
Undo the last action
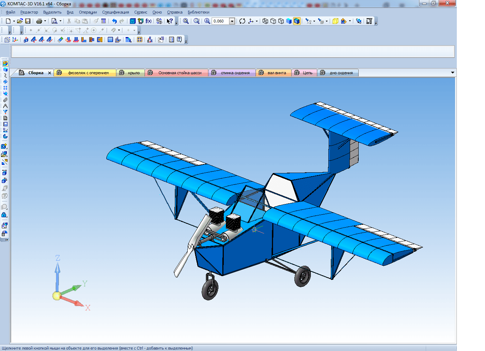[x=114, y=21]
